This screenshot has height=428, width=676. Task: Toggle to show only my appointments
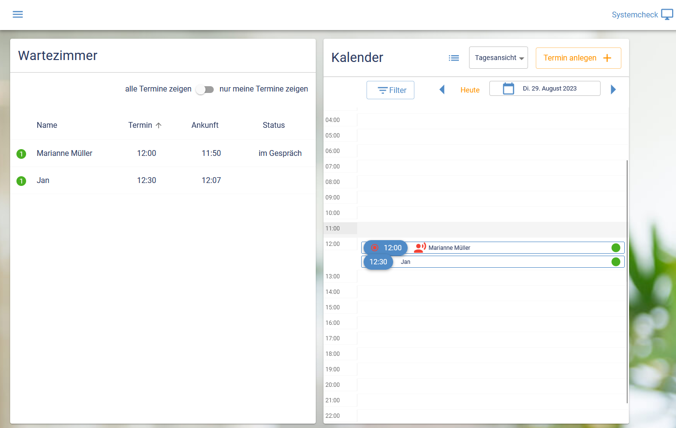pos(205,90)
